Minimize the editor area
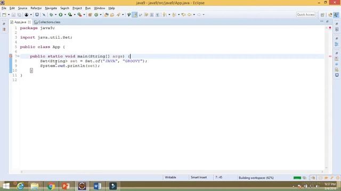This screenshot has height=191, width=341. coord(322,21)
